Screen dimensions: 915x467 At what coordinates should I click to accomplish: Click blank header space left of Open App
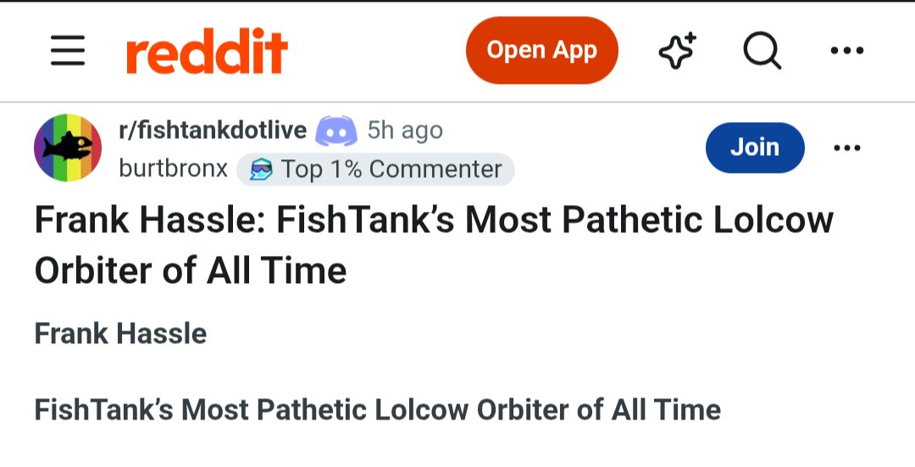pyautogui.click(x=376, y=51)
